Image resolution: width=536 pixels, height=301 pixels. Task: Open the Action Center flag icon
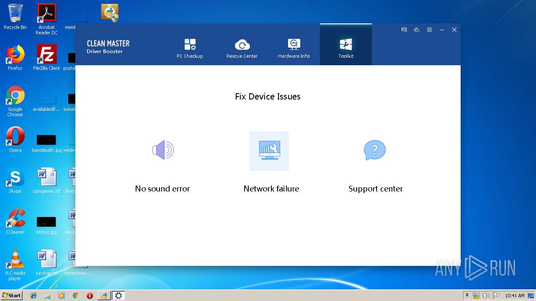[496, 296]
